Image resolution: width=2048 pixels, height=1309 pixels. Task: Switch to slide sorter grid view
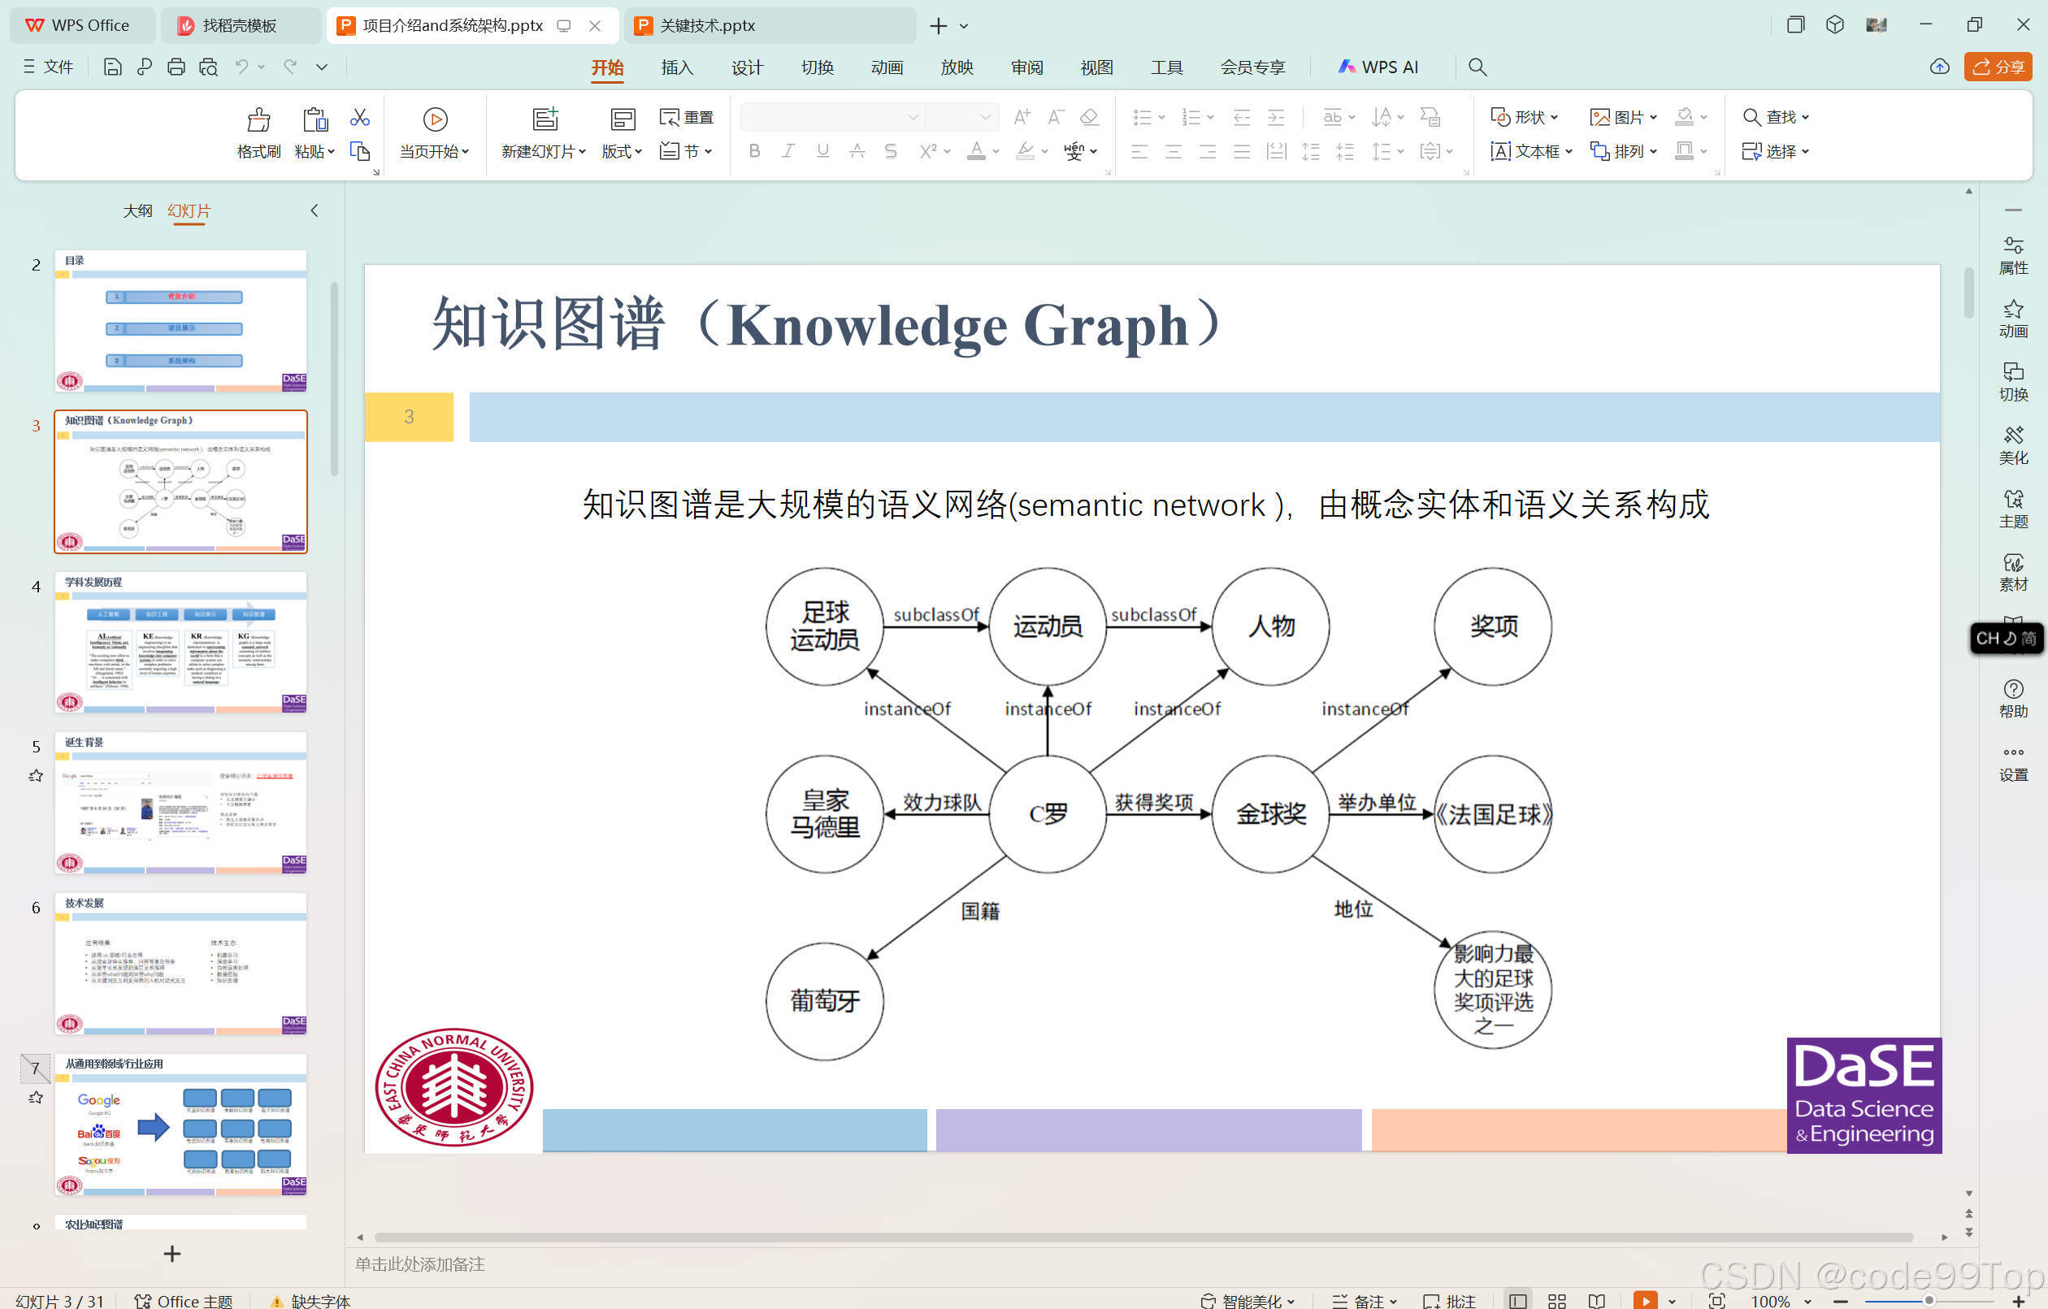pyautogui.click(x=1556, y=1301)
